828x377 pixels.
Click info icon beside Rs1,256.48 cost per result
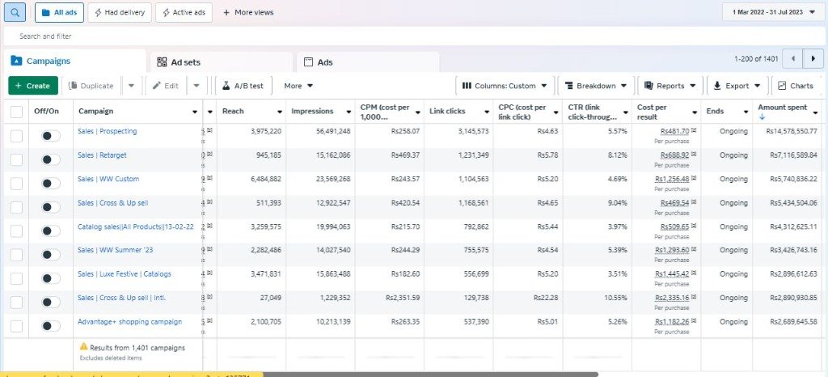693,178
